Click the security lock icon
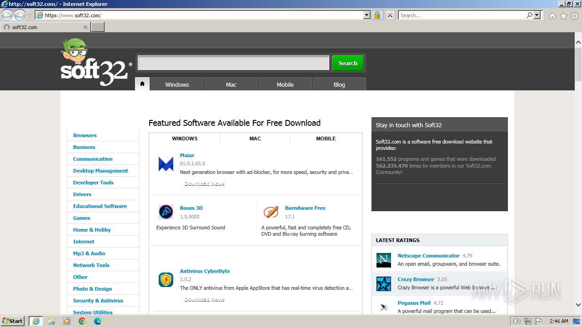582x327 pixels. [x=377, y=15]
